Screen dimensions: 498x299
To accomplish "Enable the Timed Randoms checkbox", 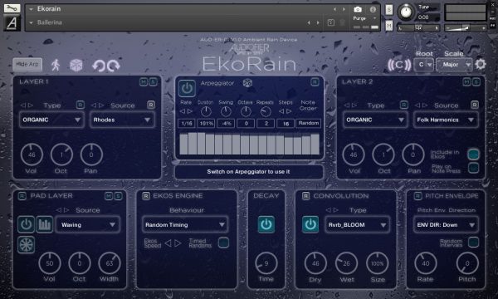I will 223,243.
